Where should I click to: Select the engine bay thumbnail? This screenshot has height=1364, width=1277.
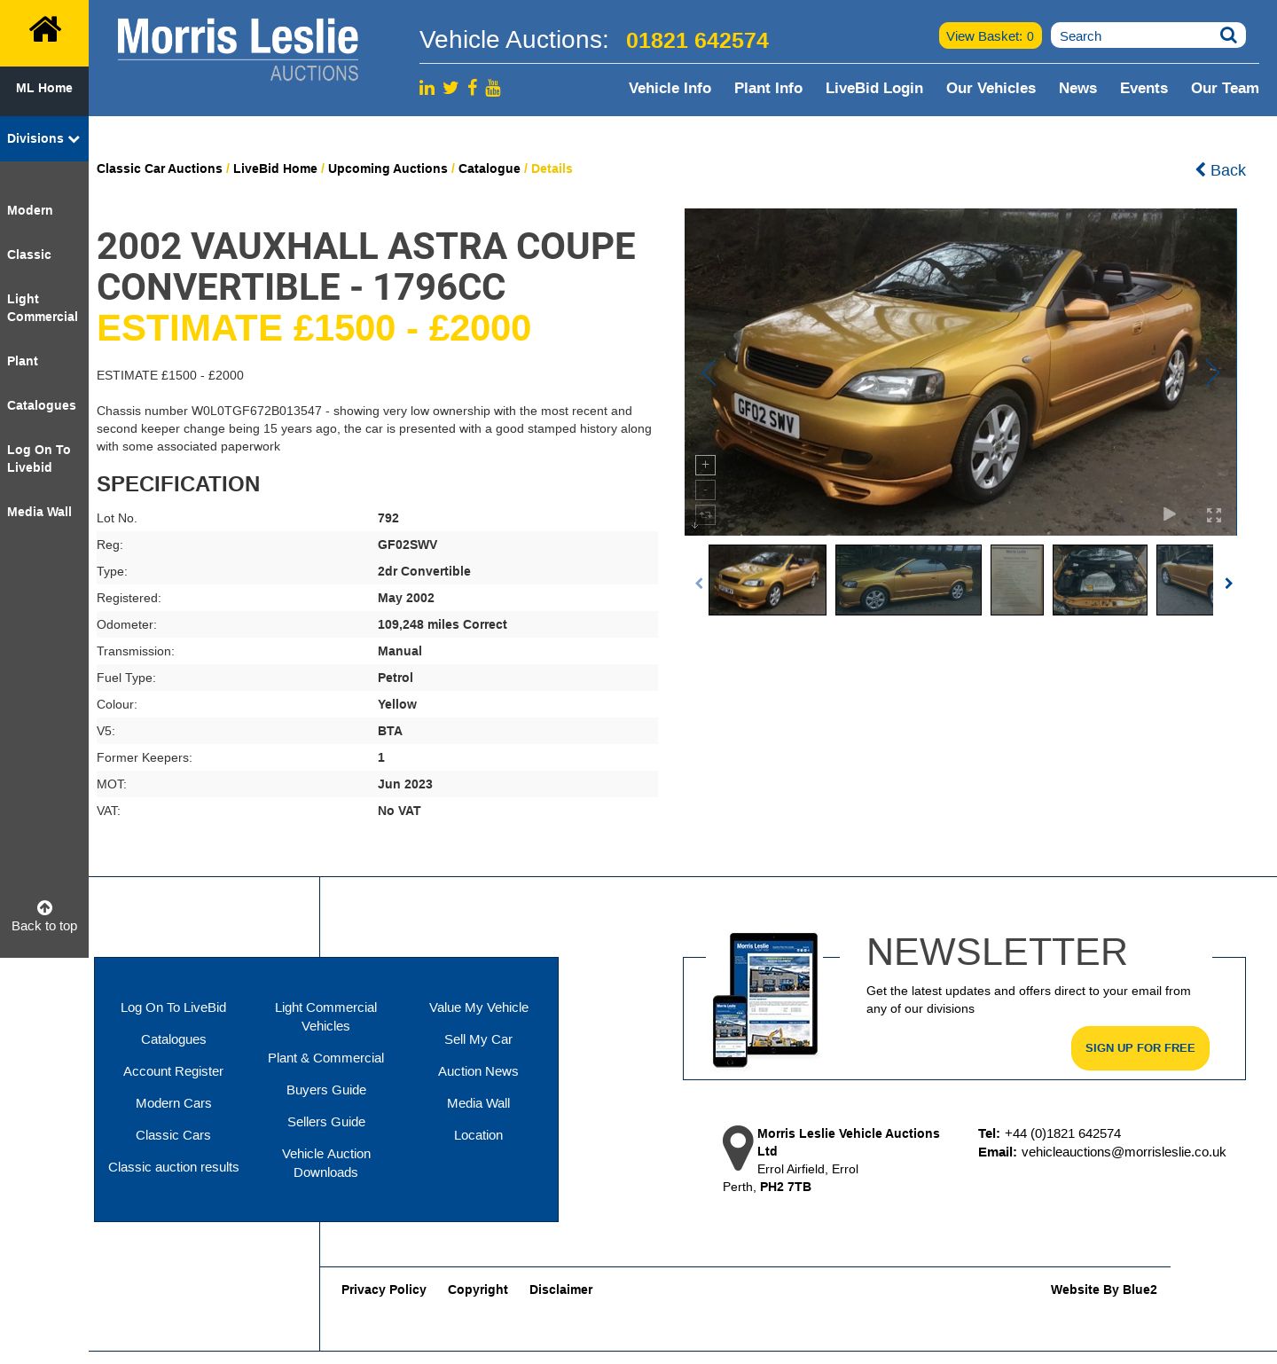click(1100, 580)
